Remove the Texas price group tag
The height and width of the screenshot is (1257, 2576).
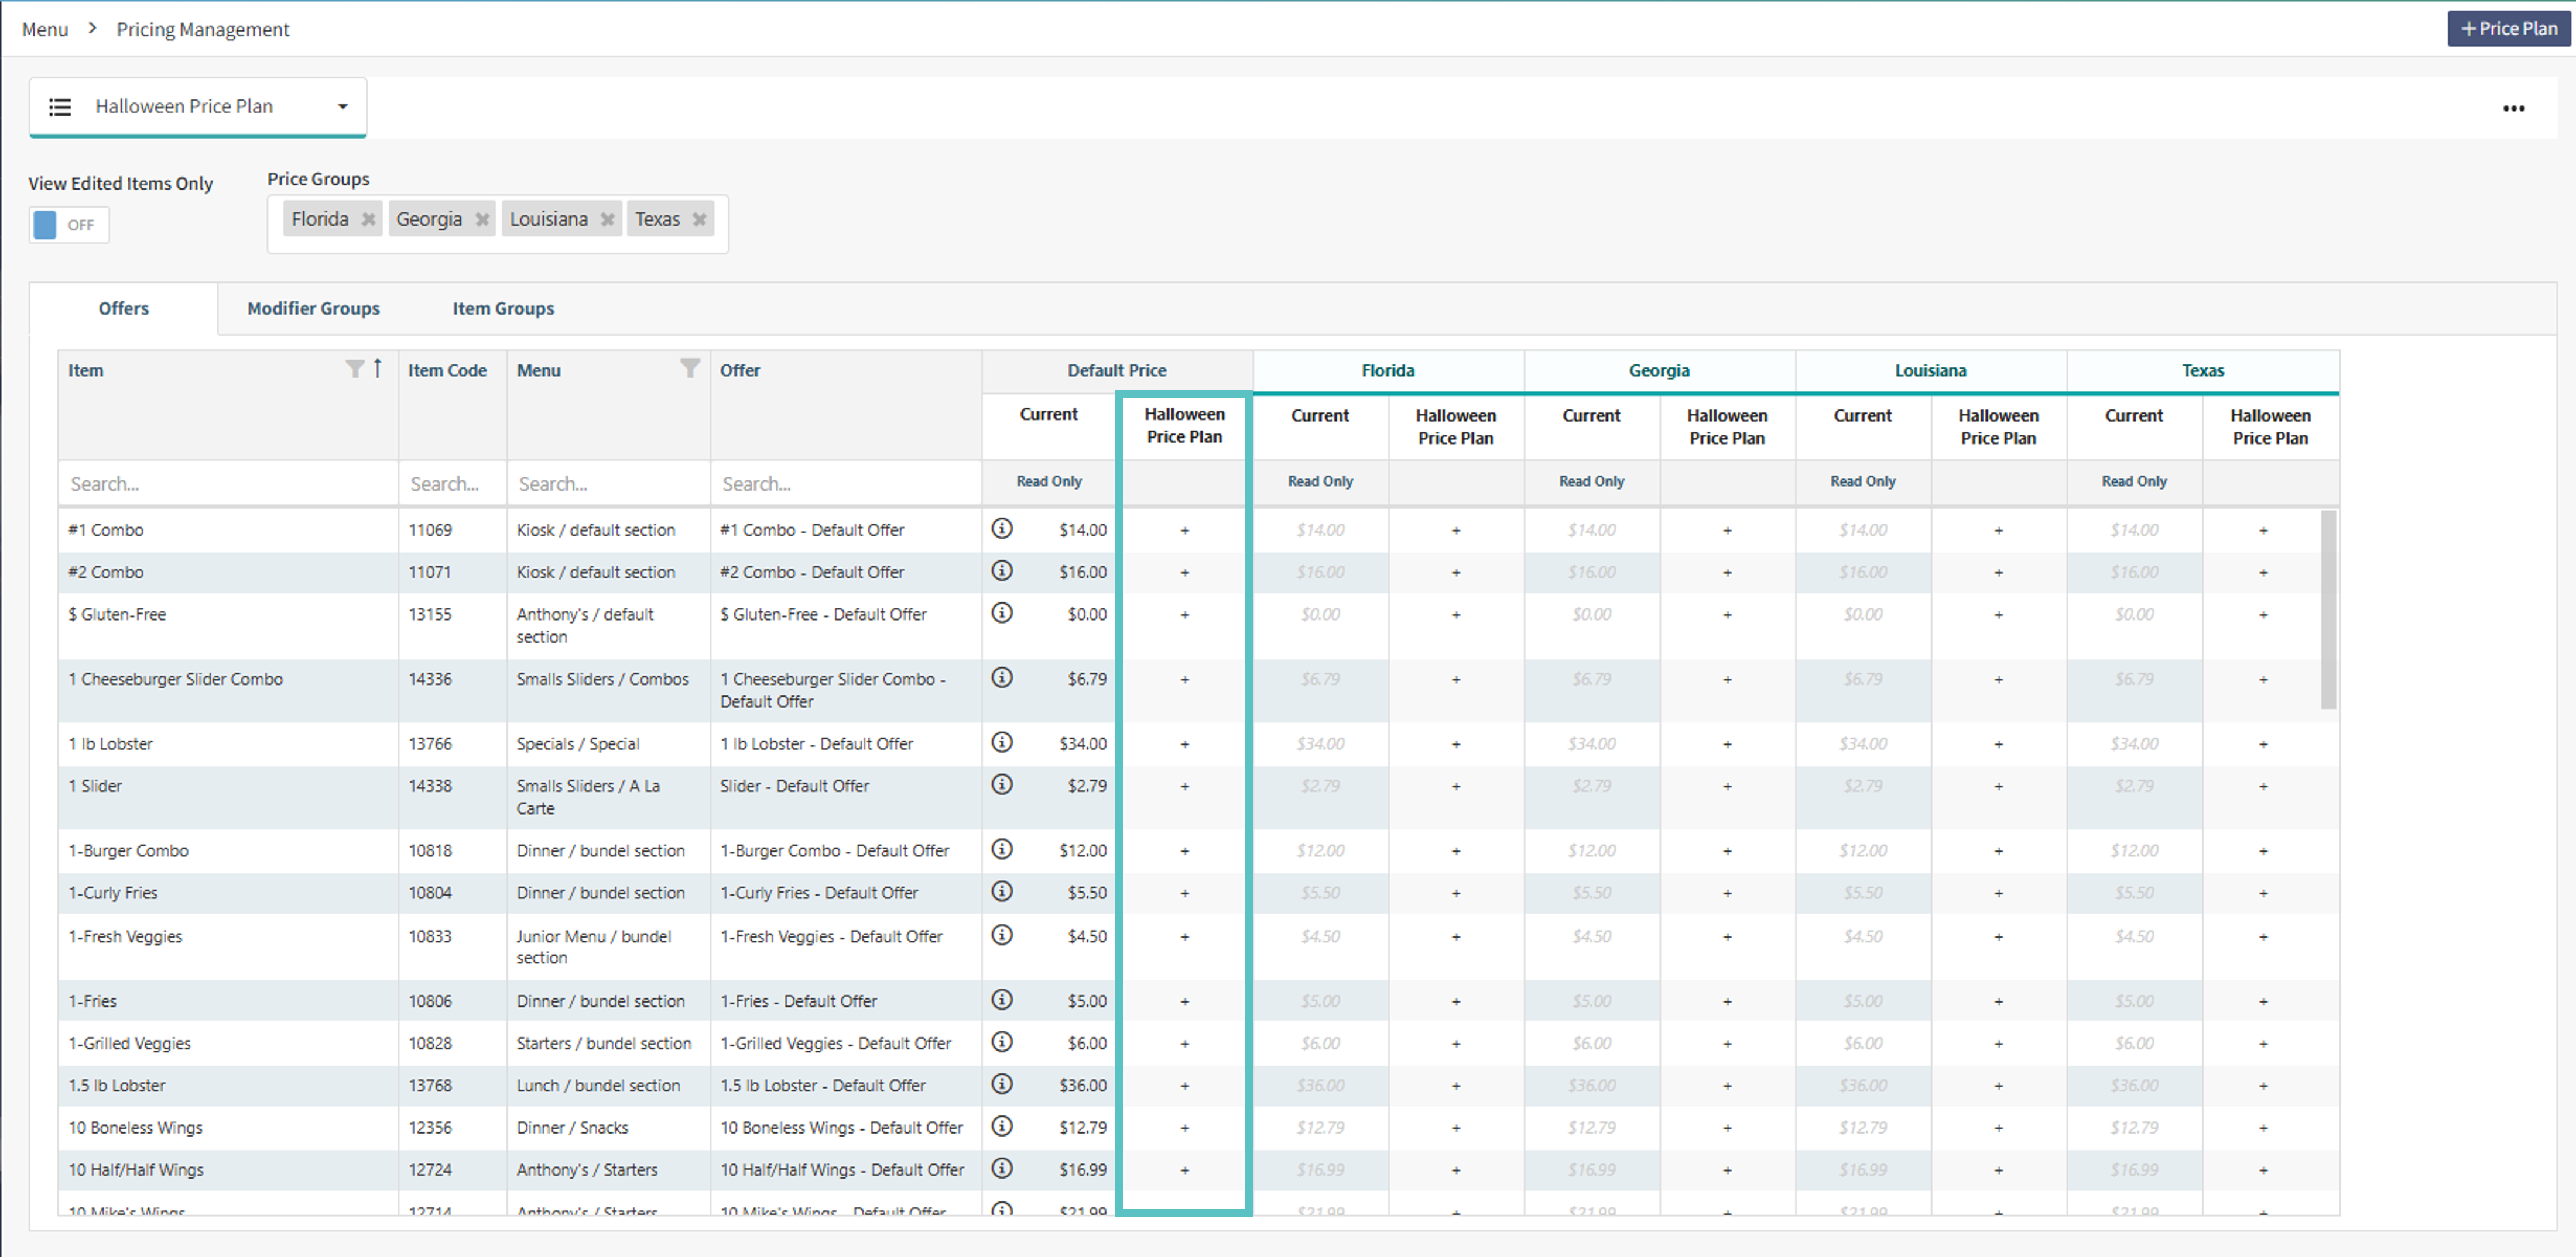(699, 219)
